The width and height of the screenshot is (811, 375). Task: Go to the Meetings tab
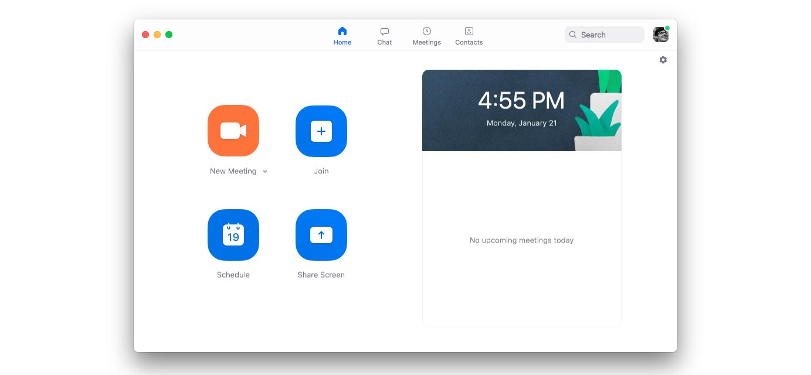[427, 36]
